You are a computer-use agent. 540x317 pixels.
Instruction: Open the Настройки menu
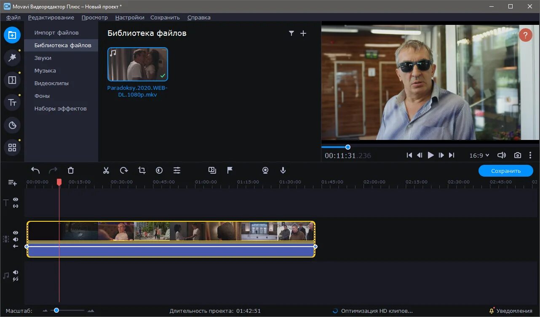(130, 17)
